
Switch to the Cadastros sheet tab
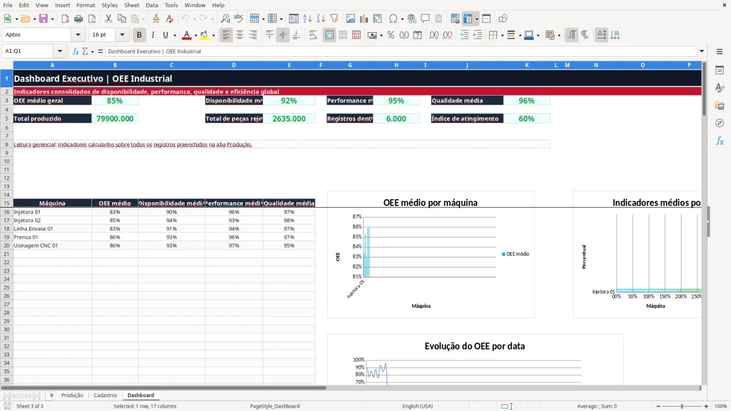pyautogui.click(x=105, y=395)
